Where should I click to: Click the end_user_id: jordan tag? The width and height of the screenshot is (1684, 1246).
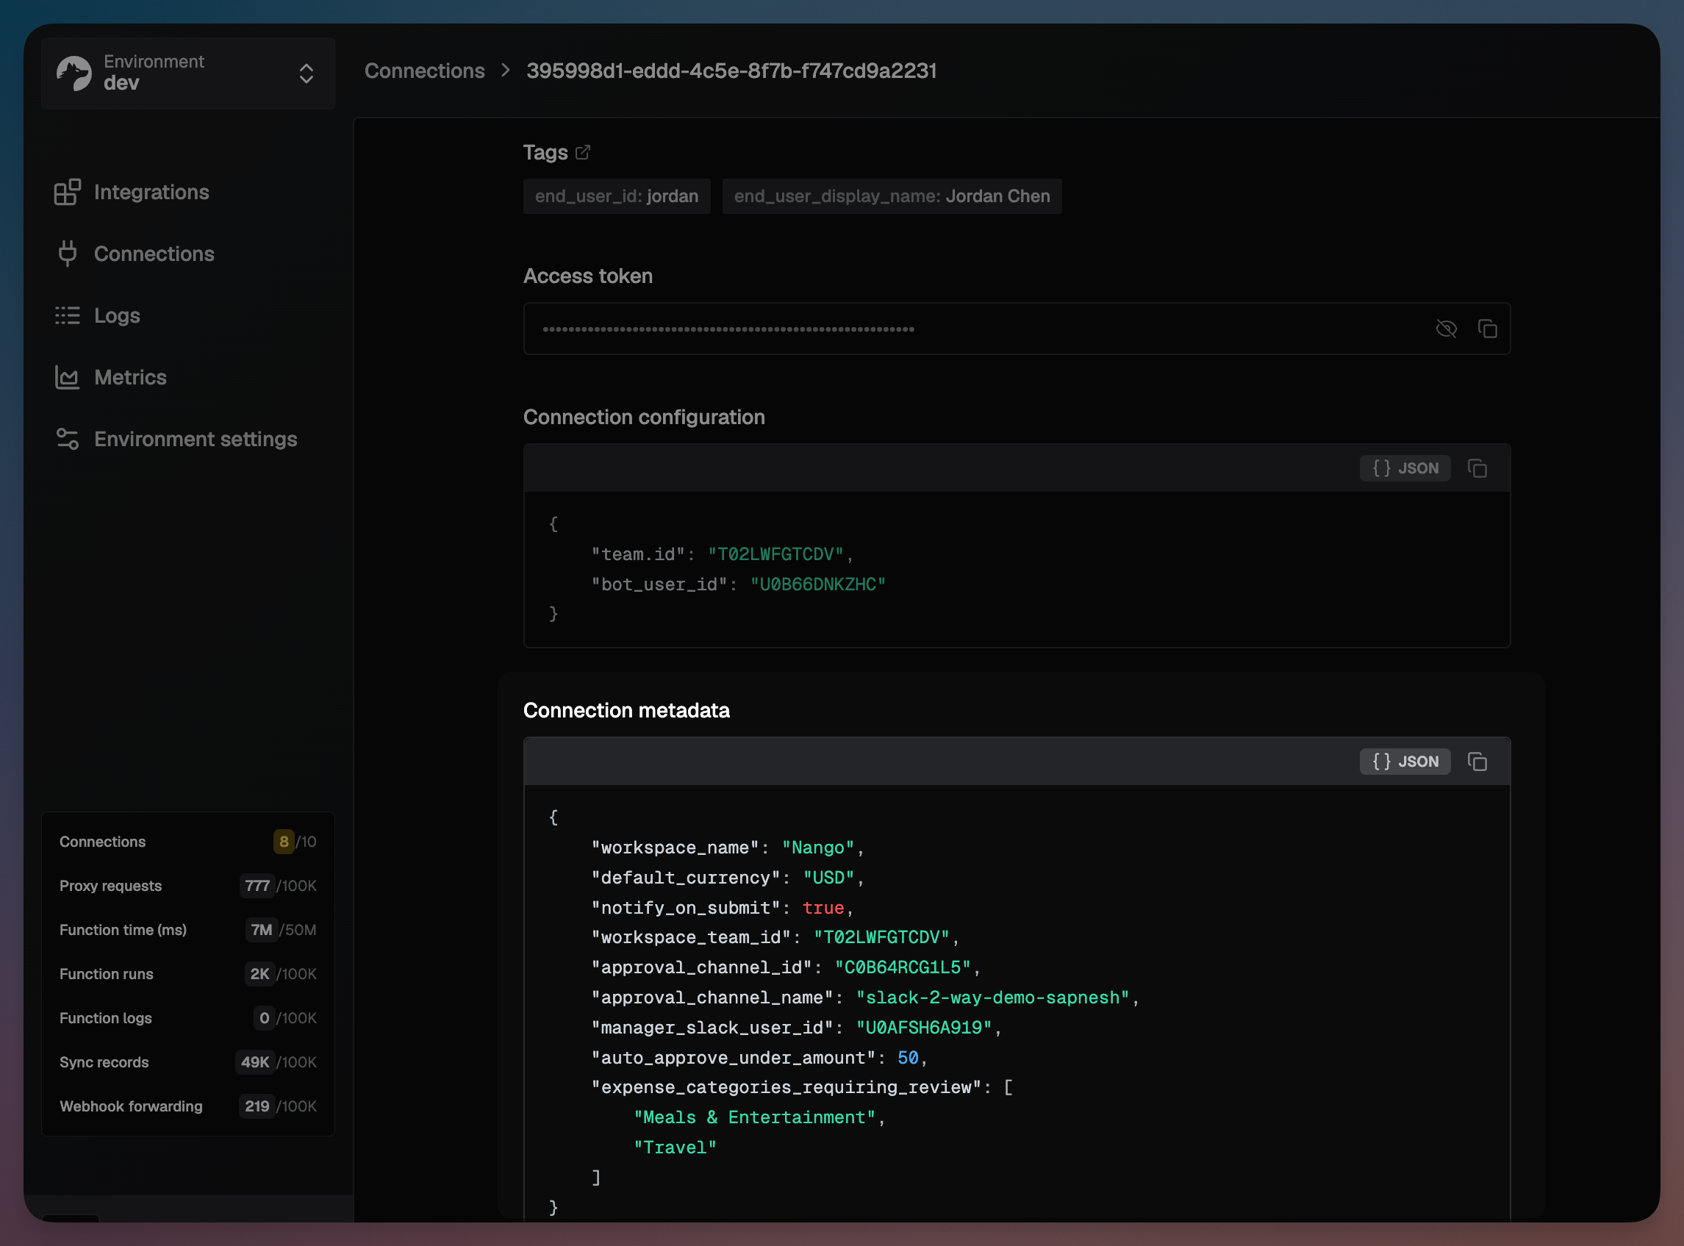[x=617, y=196]
